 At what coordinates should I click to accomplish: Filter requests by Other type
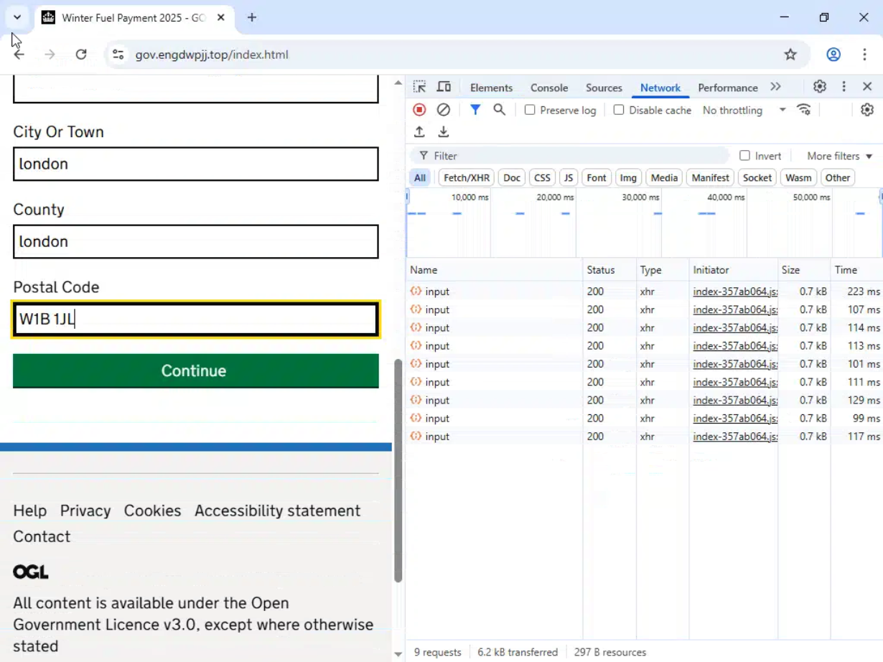[x=838, y=177]
